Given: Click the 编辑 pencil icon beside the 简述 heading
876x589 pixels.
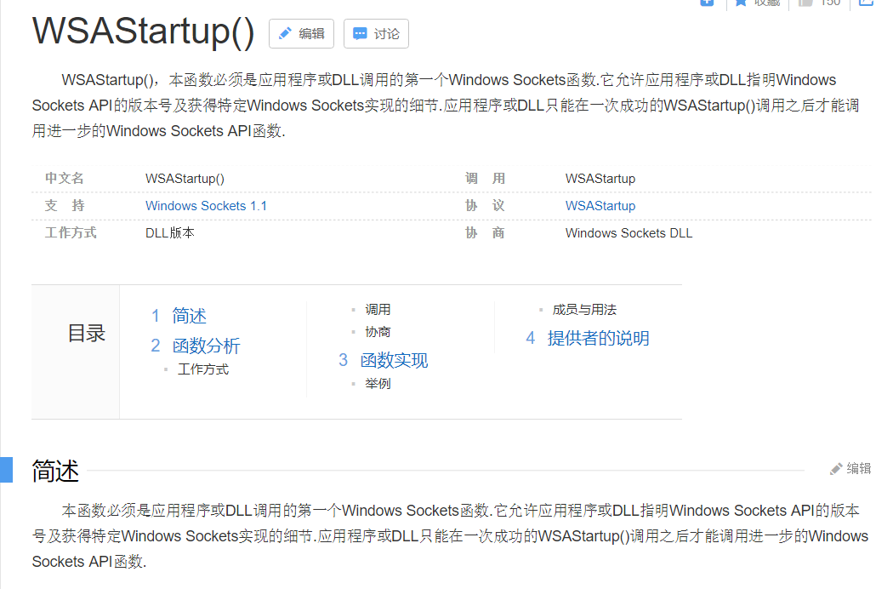Looking at the screenshot, I should point(837,466).
